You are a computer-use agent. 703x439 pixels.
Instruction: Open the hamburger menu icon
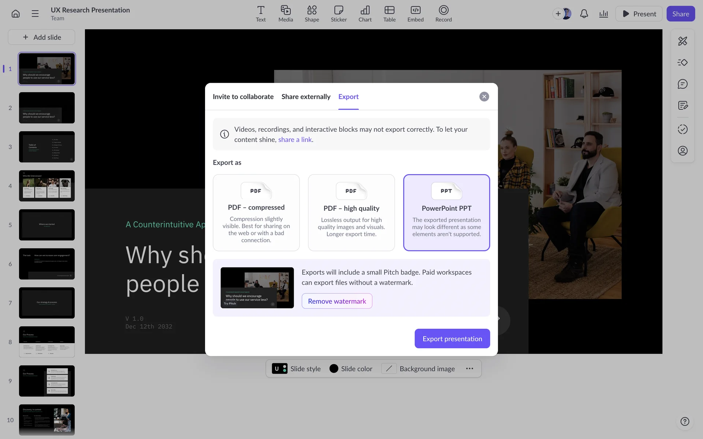tap(35, 14)
